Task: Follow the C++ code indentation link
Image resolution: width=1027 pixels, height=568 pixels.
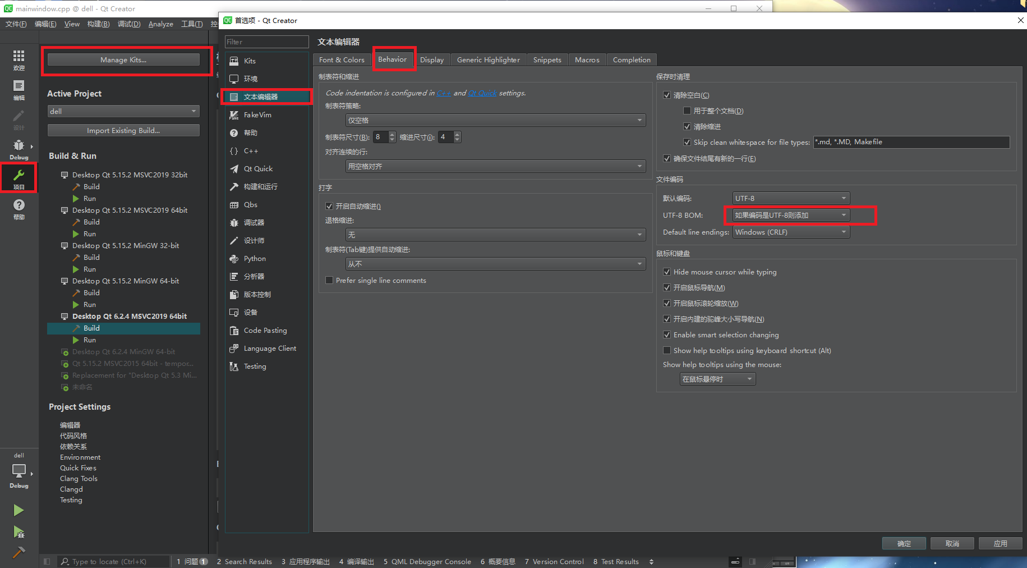Action: (x=444, y=93)
